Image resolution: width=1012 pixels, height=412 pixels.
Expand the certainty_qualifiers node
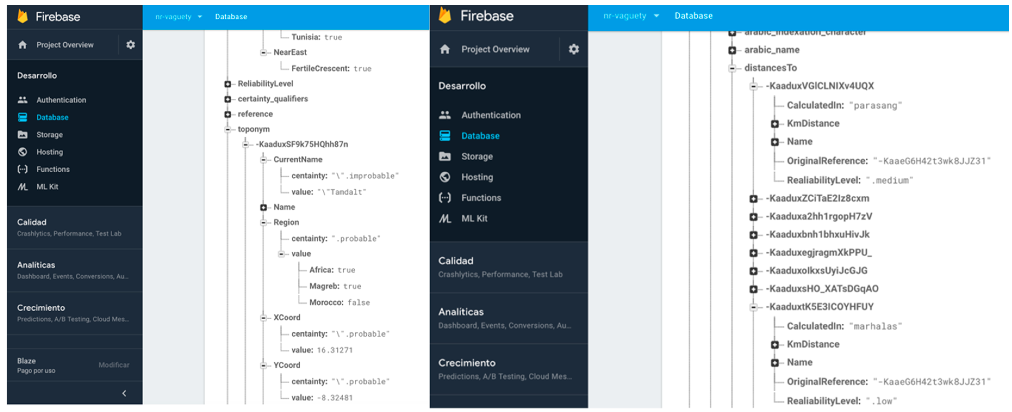(228, 99)
